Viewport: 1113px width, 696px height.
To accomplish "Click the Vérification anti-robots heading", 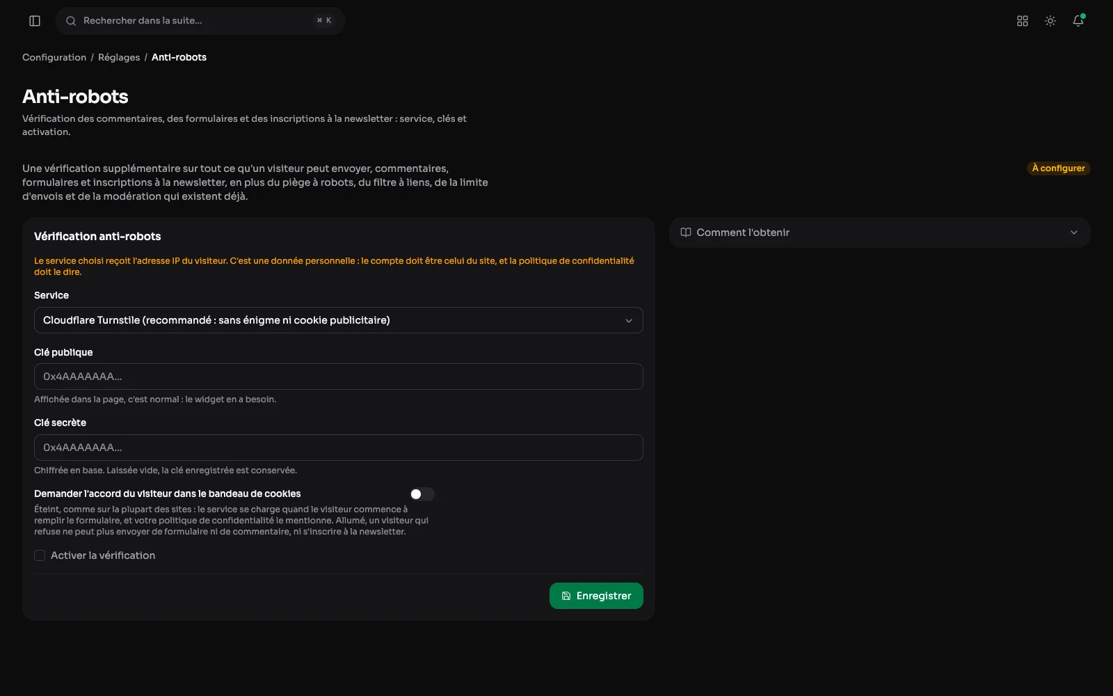I will pyautogui.click(x=97, y=237).
